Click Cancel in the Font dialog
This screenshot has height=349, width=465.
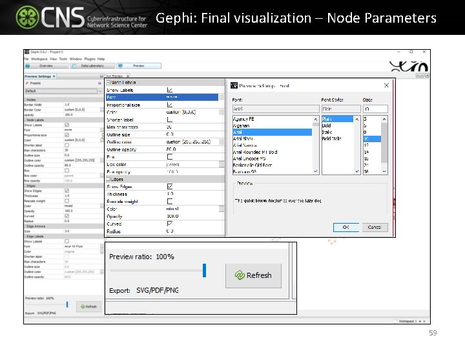coord(375,227)
